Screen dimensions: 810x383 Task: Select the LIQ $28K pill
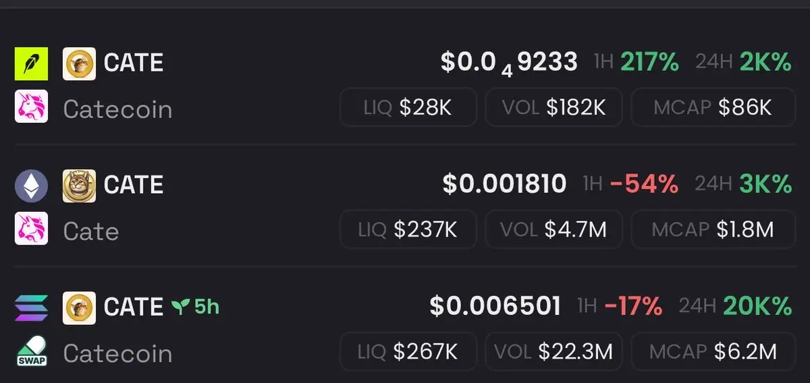click(x=408, y=107)
